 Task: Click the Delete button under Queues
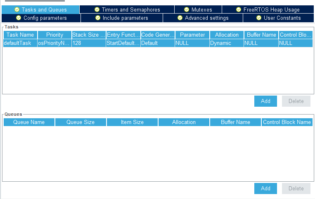click(296, 189)
